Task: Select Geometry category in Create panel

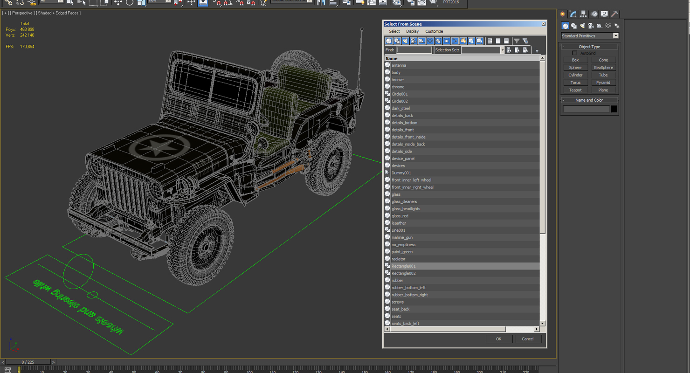Action: (x=565, y=26)
